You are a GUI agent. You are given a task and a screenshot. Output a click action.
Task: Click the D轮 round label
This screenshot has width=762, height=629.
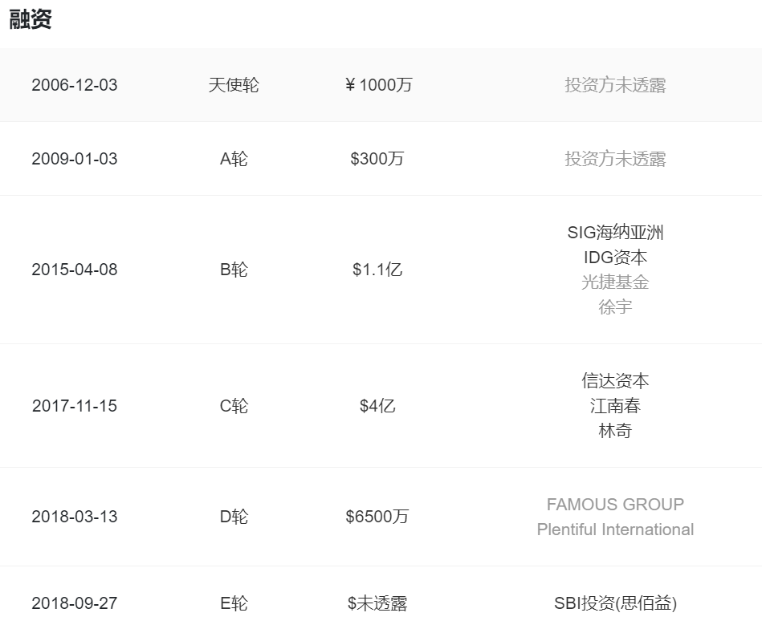click(234, 517)
